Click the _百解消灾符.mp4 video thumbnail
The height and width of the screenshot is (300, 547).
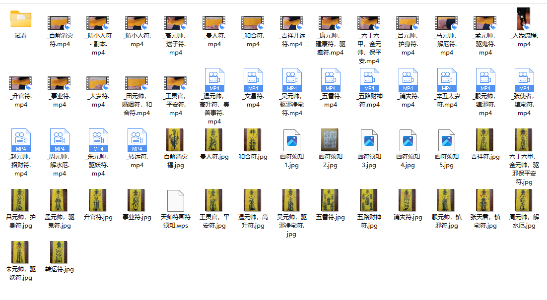(x=60, y=23)
